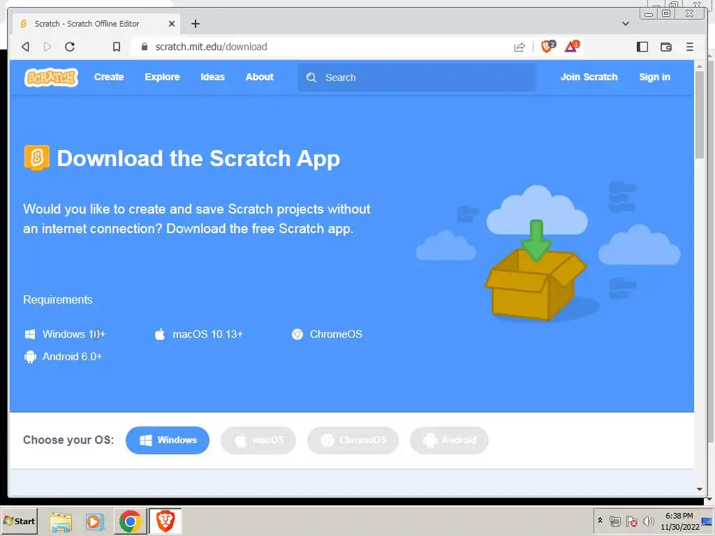Screen dimensions: 715x536
Task: Click the Chrome logo beside ChromeOS
Action: coord(297,334)
